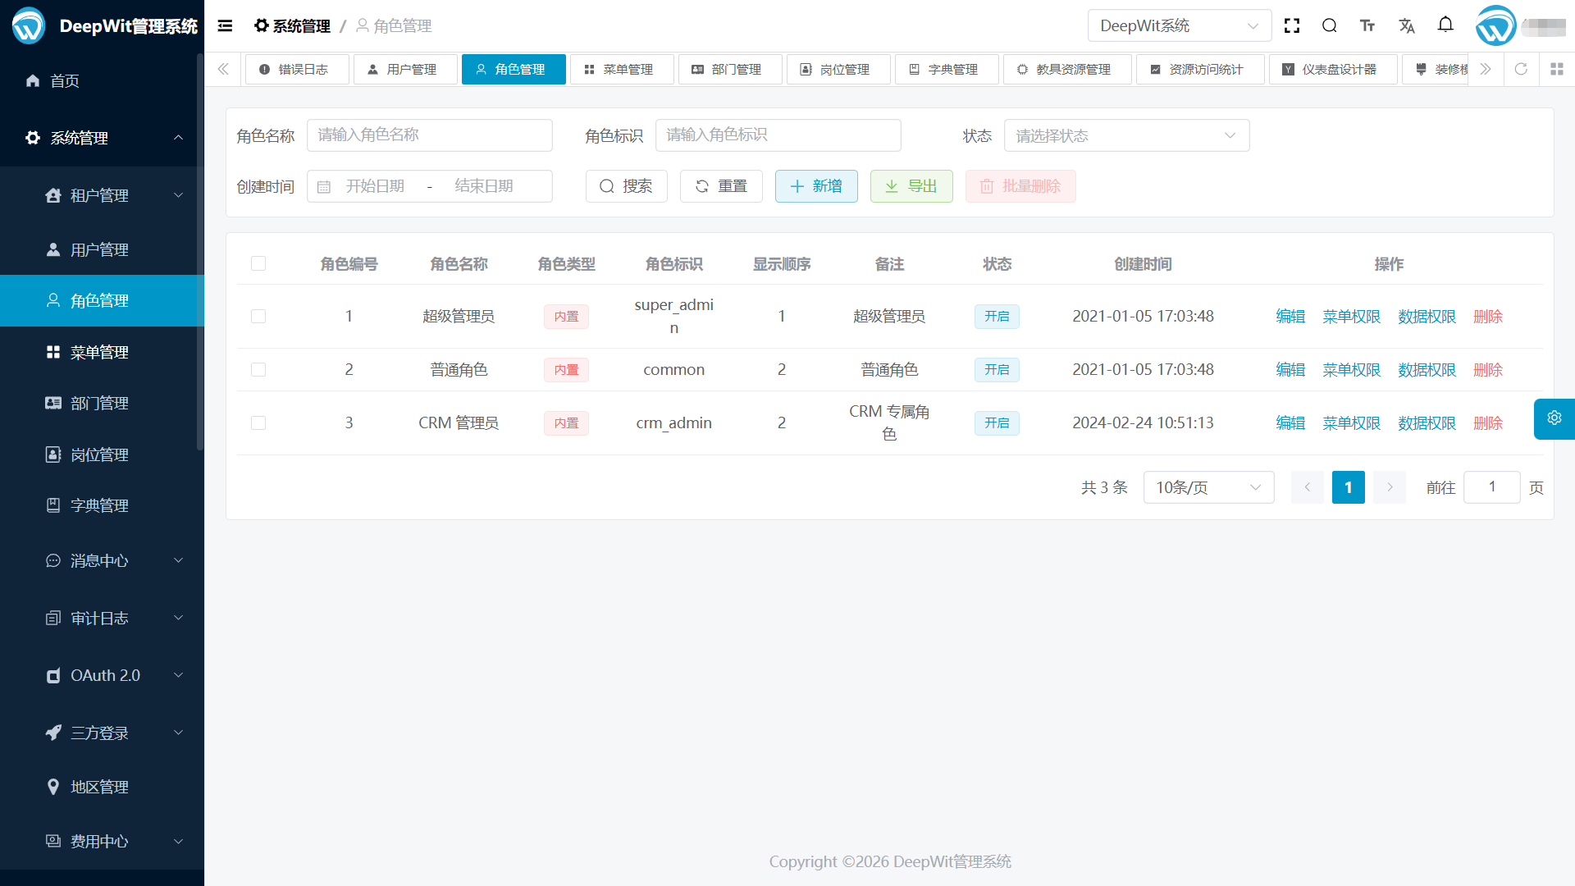
Task: Click the 前往 page number input
Action: coord(1491,486)
